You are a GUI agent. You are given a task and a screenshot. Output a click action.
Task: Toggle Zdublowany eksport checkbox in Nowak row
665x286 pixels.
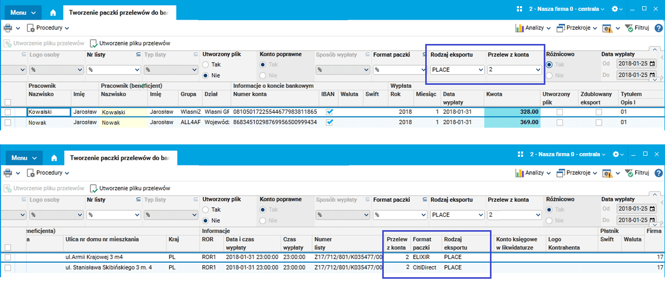tap(599, 123)
